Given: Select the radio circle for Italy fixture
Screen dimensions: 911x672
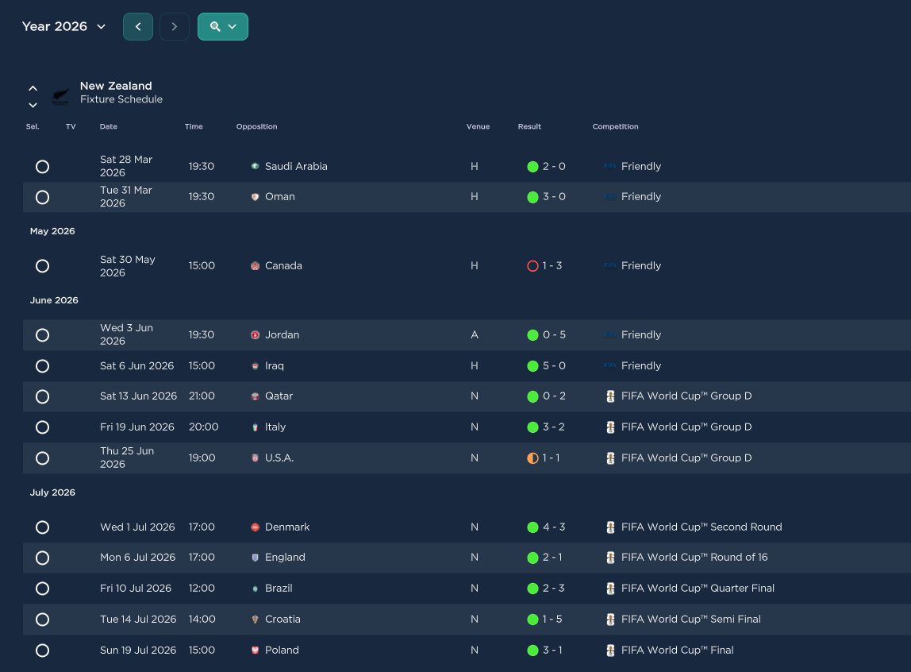Looking at the screenshot, I should coord(42,427).
